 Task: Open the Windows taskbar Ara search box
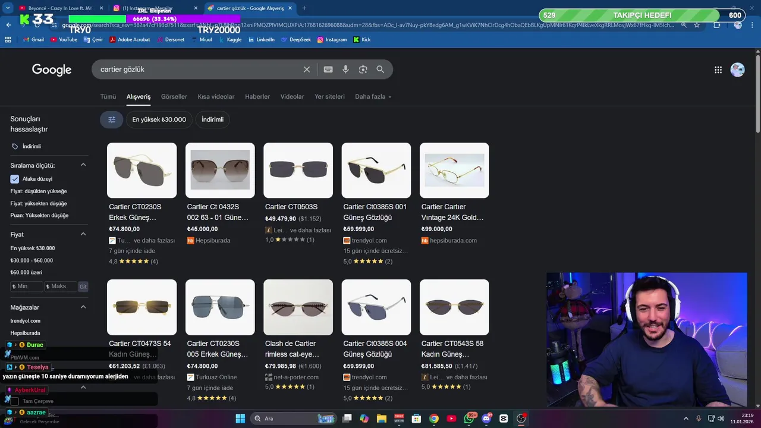pos(293,418)
